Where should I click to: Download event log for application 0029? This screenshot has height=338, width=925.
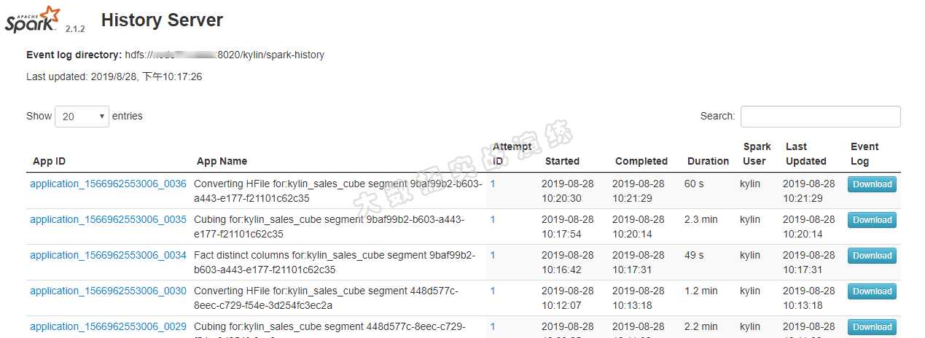pyautogui.click(x=872, y=327)
